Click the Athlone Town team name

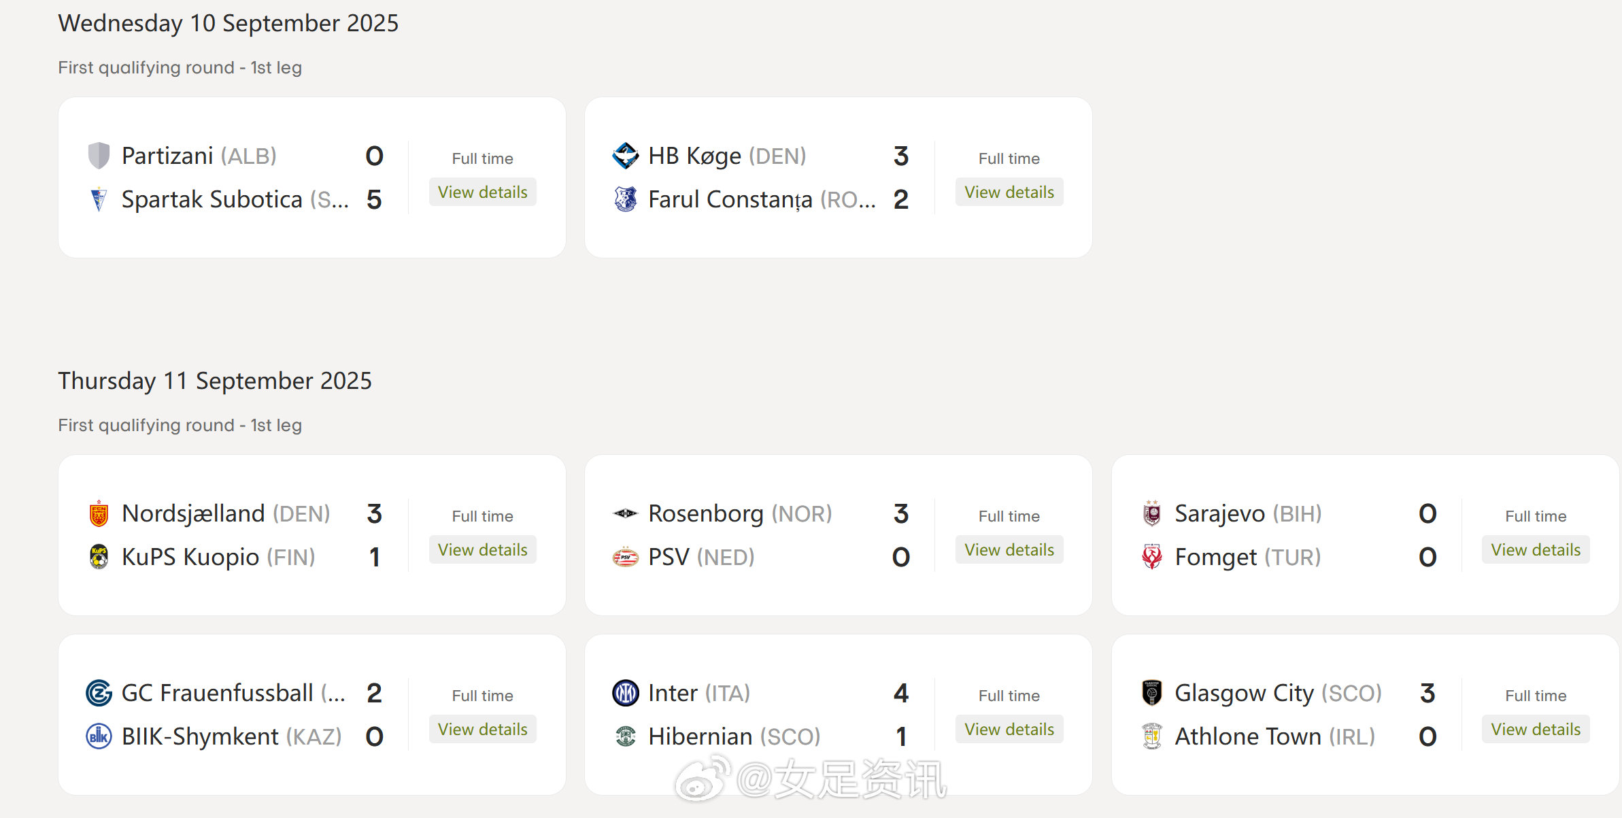click(1247, 736)
